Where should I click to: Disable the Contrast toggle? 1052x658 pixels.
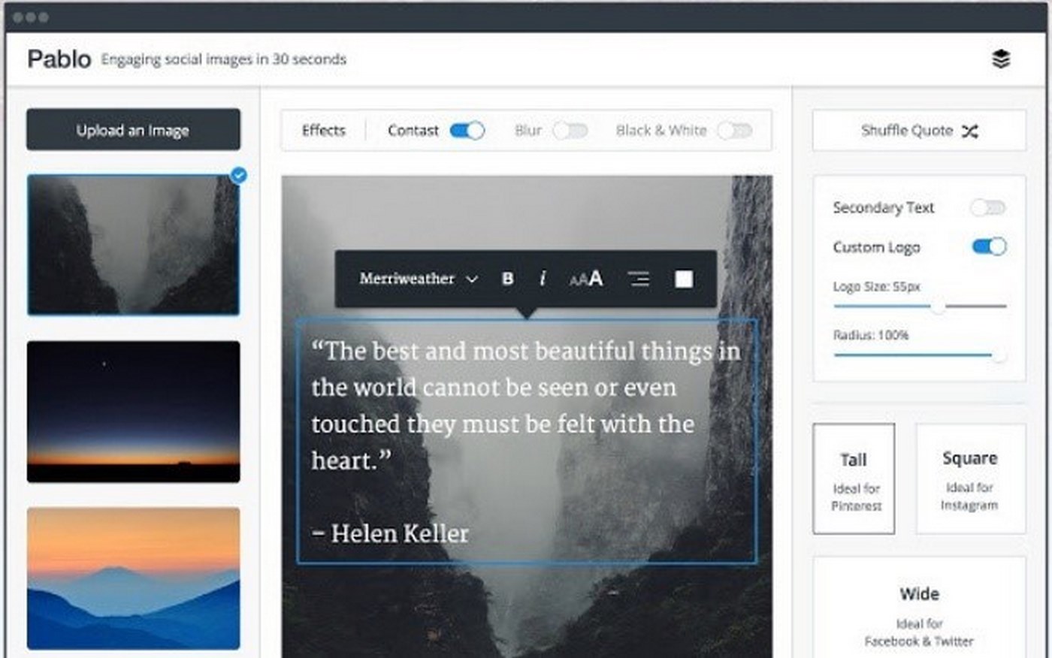pyautogui.click(x=467, y=131)
